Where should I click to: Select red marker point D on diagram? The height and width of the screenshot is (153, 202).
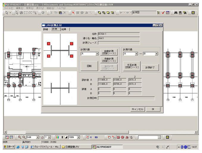[72, 56]
